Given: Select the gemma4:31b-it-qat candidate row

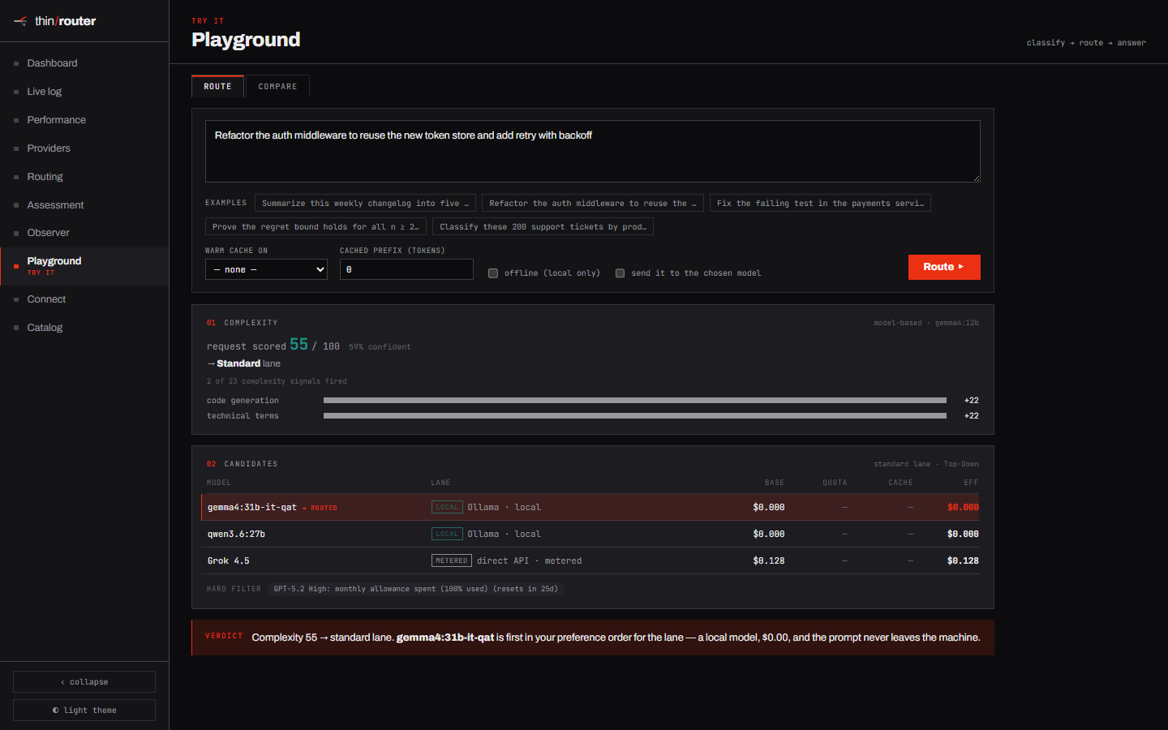Looking at the screenshot, I should click(x=590, y=507).
